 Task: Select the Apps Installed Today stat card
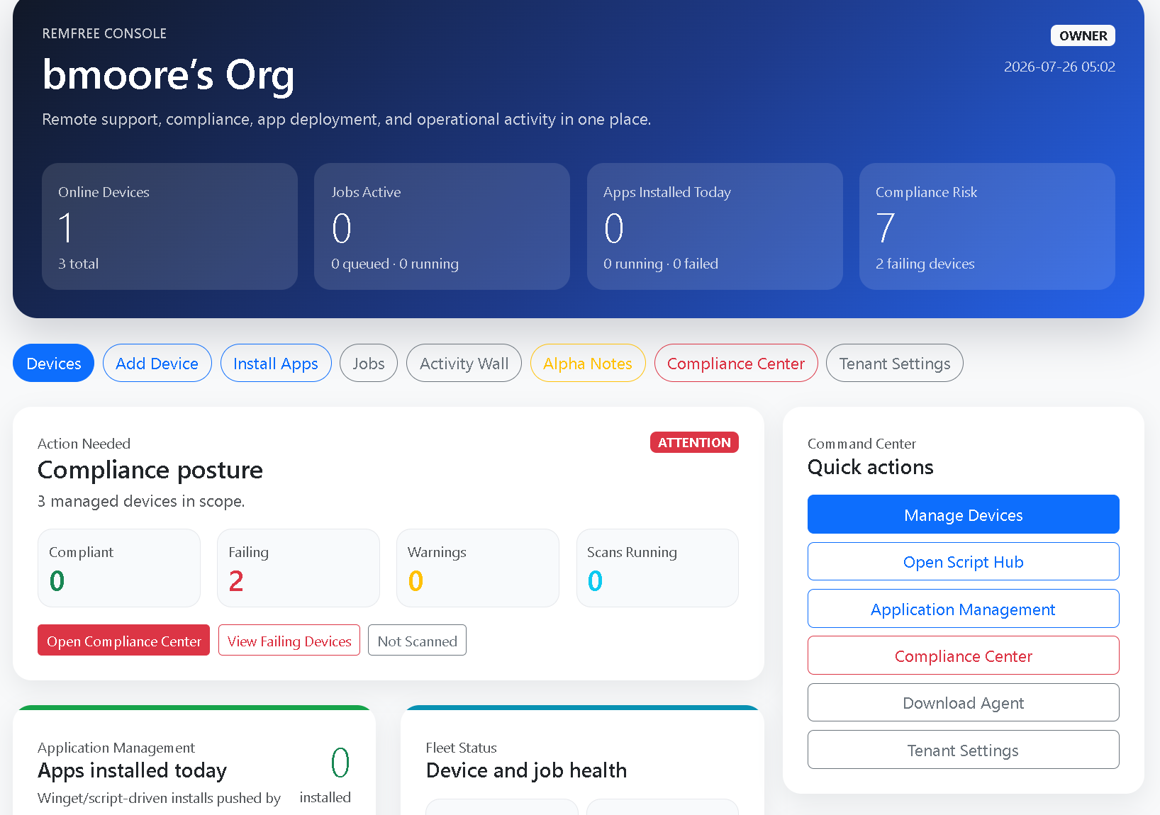point(715,226)
